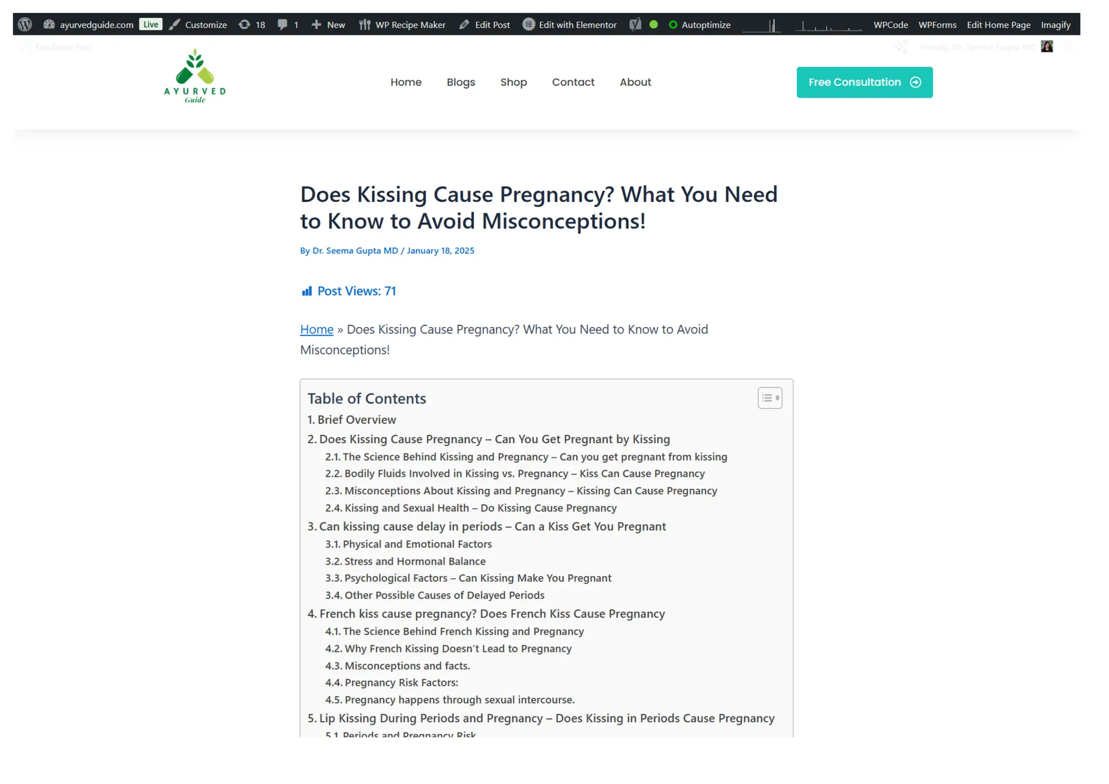1109x784 pixels.
Task: Open the New content dropdown
Action: pyautogui.click(x=329, y=24)
